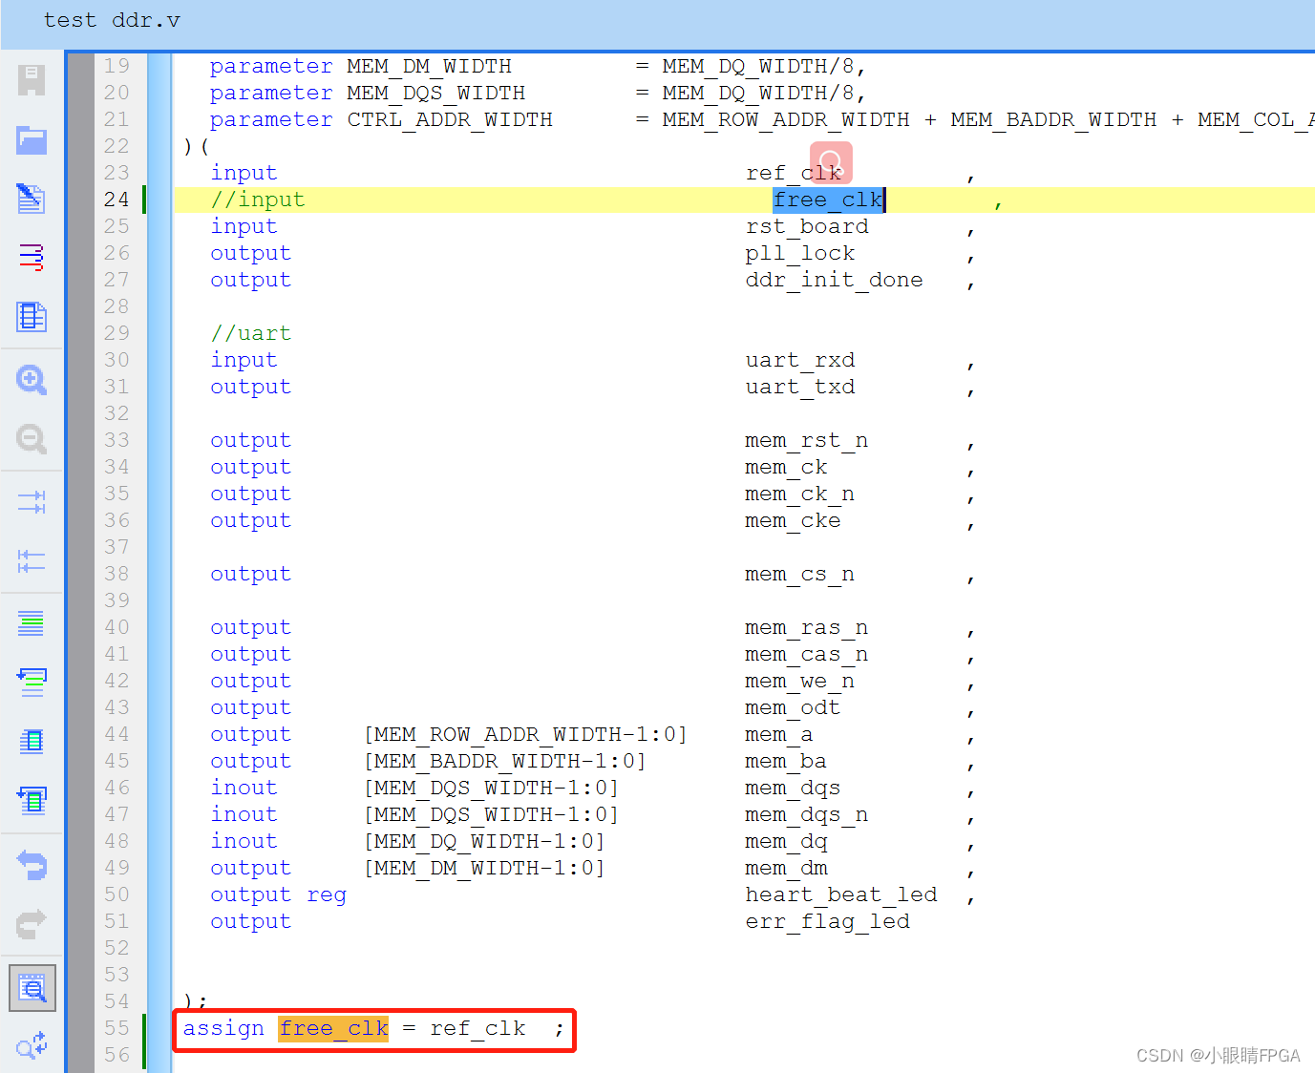Click highlighted free_clk on line 55
The width and height of the screenshot is (1315, 1073).
tap(333, 1028)
